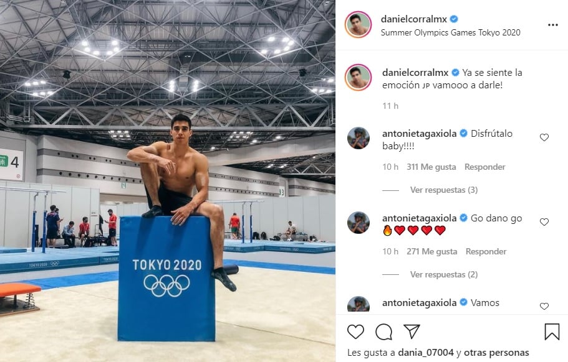The image size is (568, 362).
Task: Share the post via the paper plane icon
Action: click(x=412, y=332)
